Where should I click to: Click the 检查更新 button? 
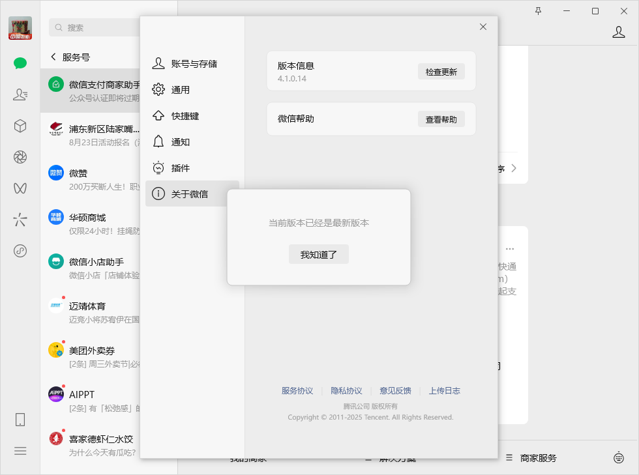tap(441, 72)
